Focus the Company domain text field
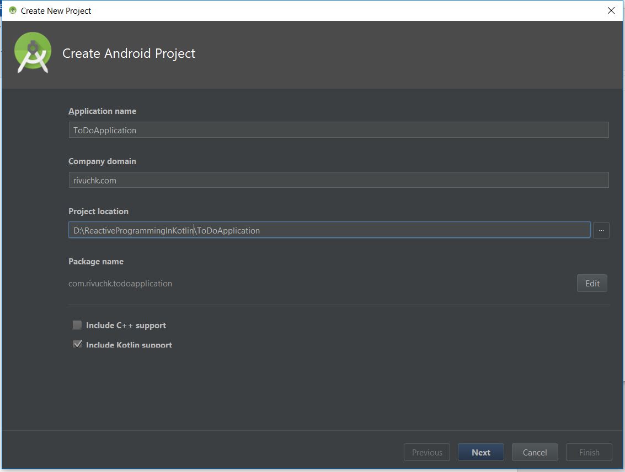This screenshot has height=472, width=625. pyautogui.click(x=338, y=180)
